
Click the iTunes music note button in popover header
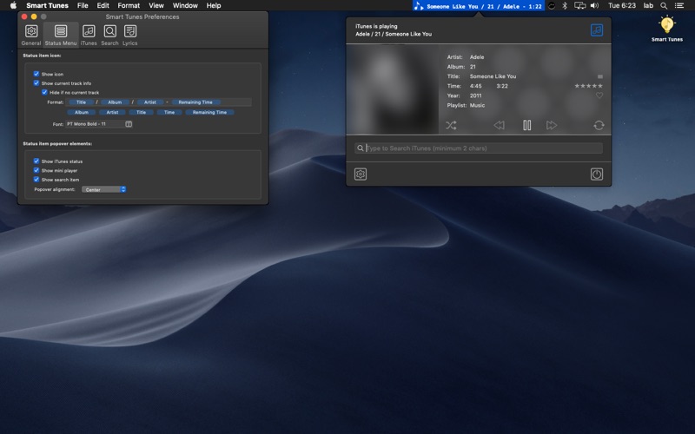click(597, 30)
